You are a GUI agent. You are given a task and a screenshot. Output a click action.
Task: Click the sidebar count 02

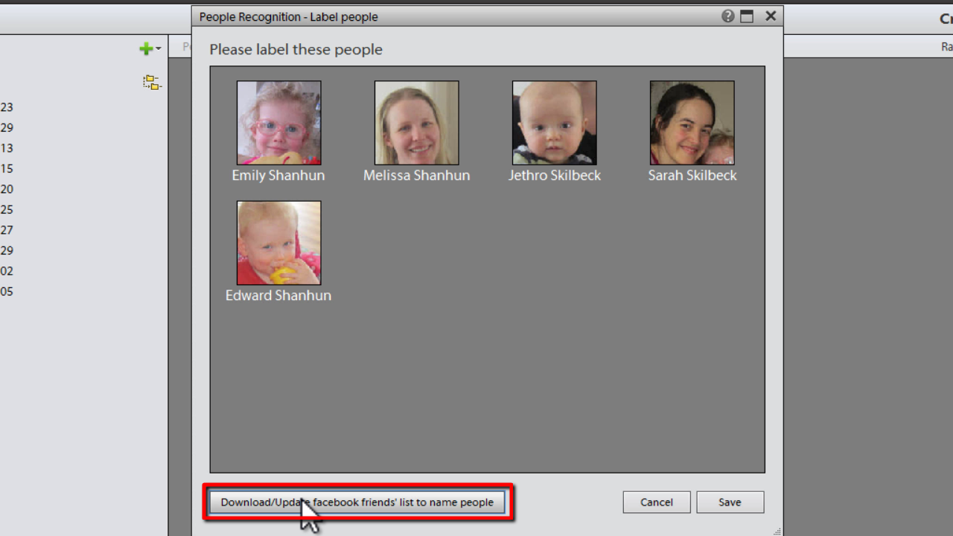pyautogui.click(x=7, y=271)
